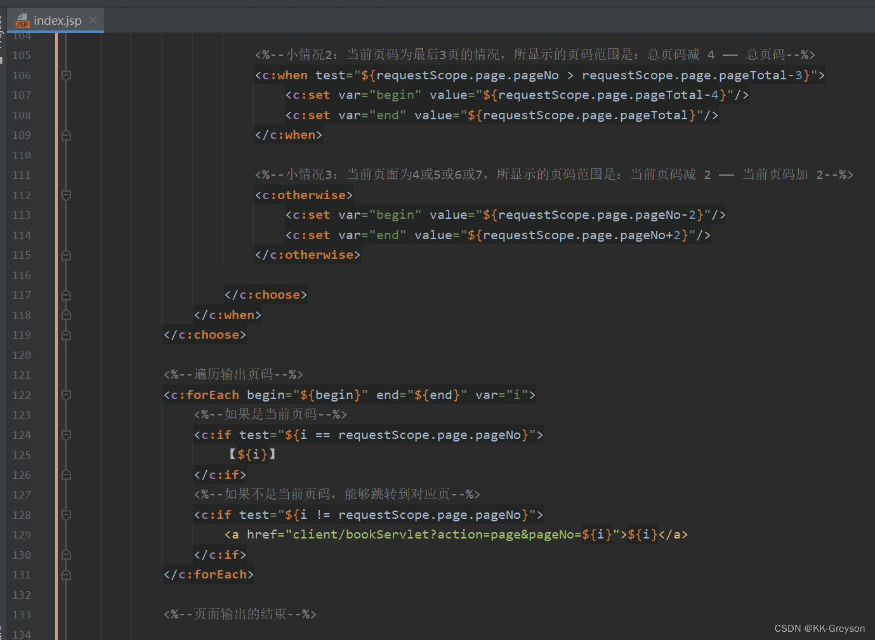Click the </c:when> tag on line 118
Image resolution: width=875 pixels, height=640 pixels.
(228, 315)
